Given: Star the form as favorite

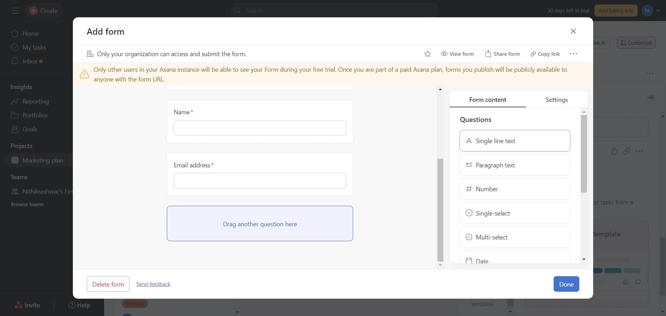Looking at the screenshot, I should pos(427,54).
